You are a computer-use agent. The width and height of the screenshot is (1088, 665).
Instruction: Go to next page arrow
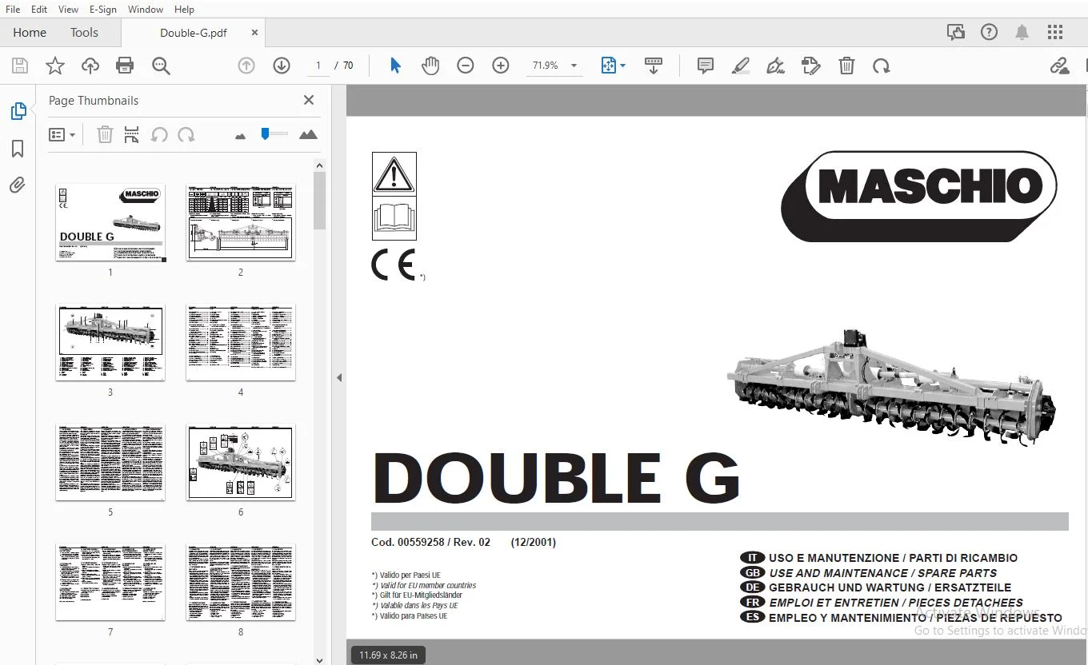(x=282, y=66)
